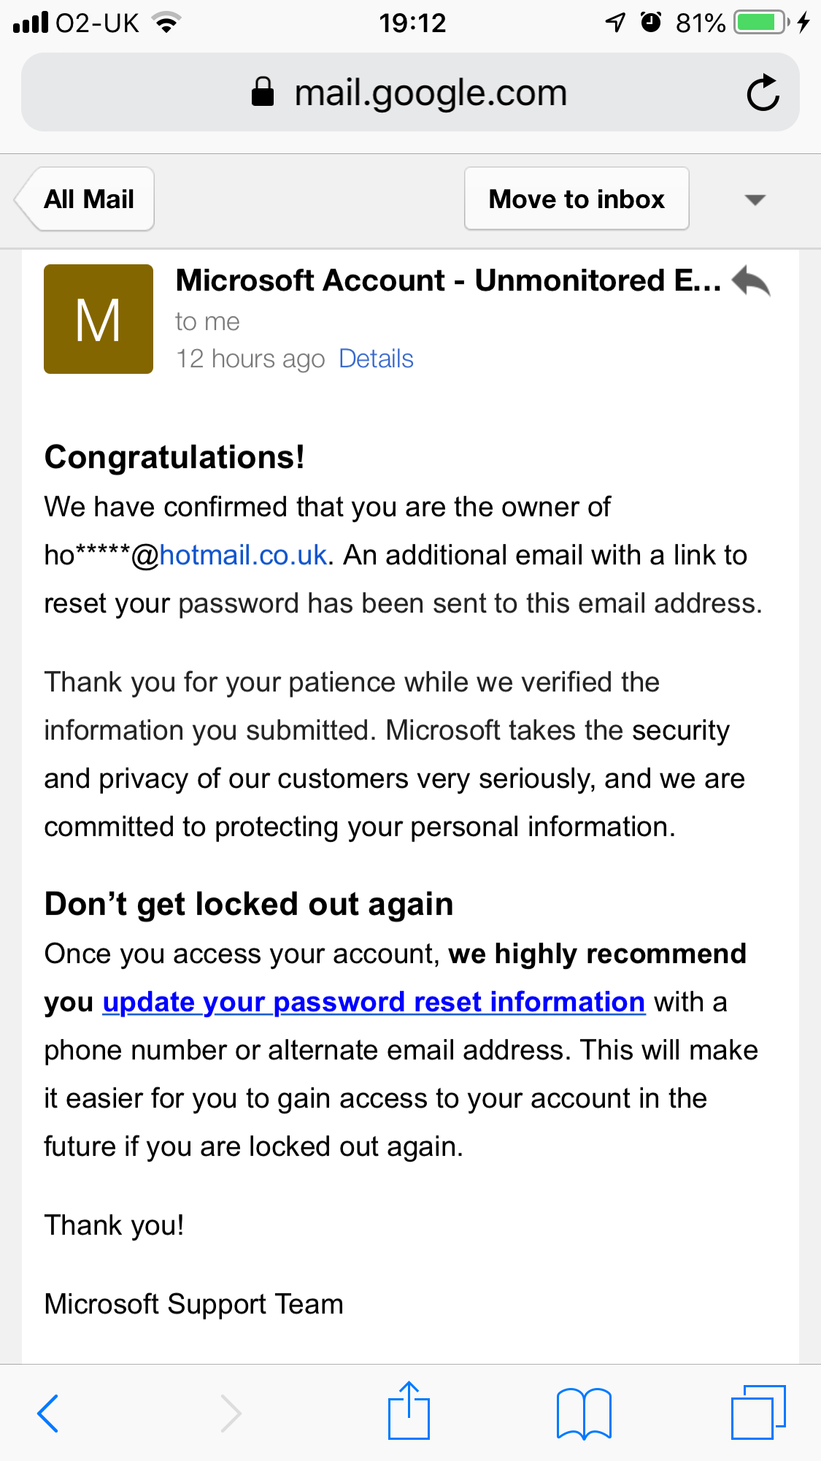Viewport: 821px width, 1461px height.
Task: Tap the reply arrow icon
Action: coord(751,281)
